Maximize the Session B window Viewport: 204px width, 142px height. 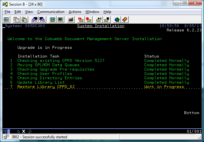click(x=185, y=3)
